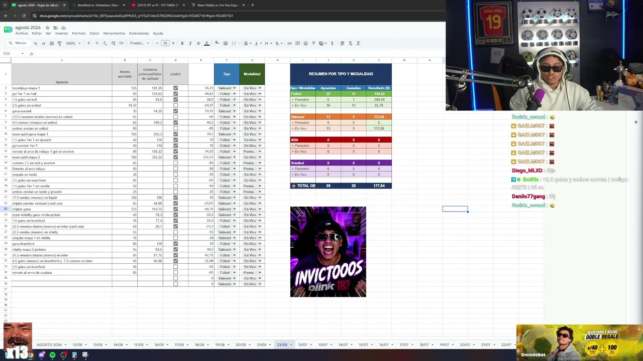Viewport: 643px width, 361px height.
Task: Open the Datos menu
Action: (94, 34)
